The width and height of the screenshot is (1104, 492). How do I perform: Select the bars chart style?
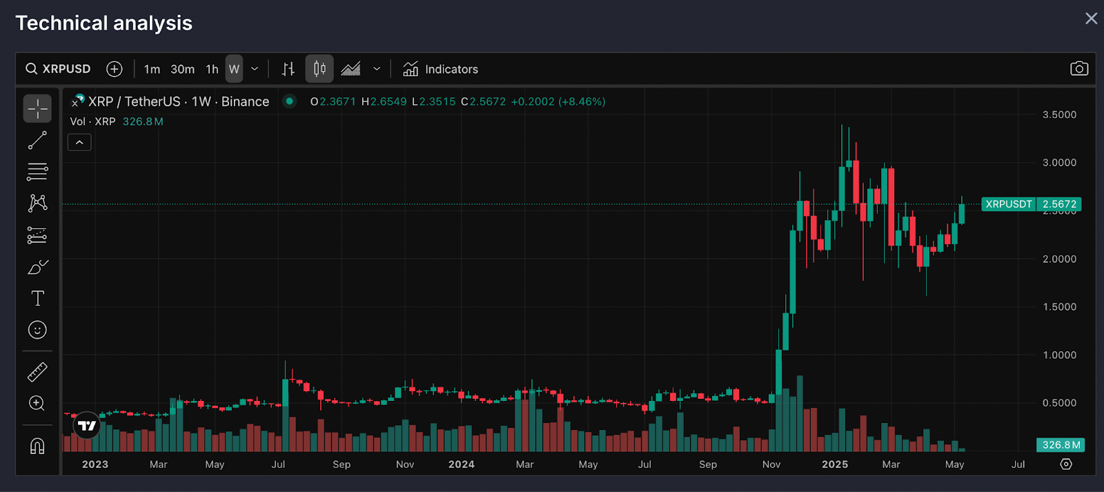click(288, 69)
